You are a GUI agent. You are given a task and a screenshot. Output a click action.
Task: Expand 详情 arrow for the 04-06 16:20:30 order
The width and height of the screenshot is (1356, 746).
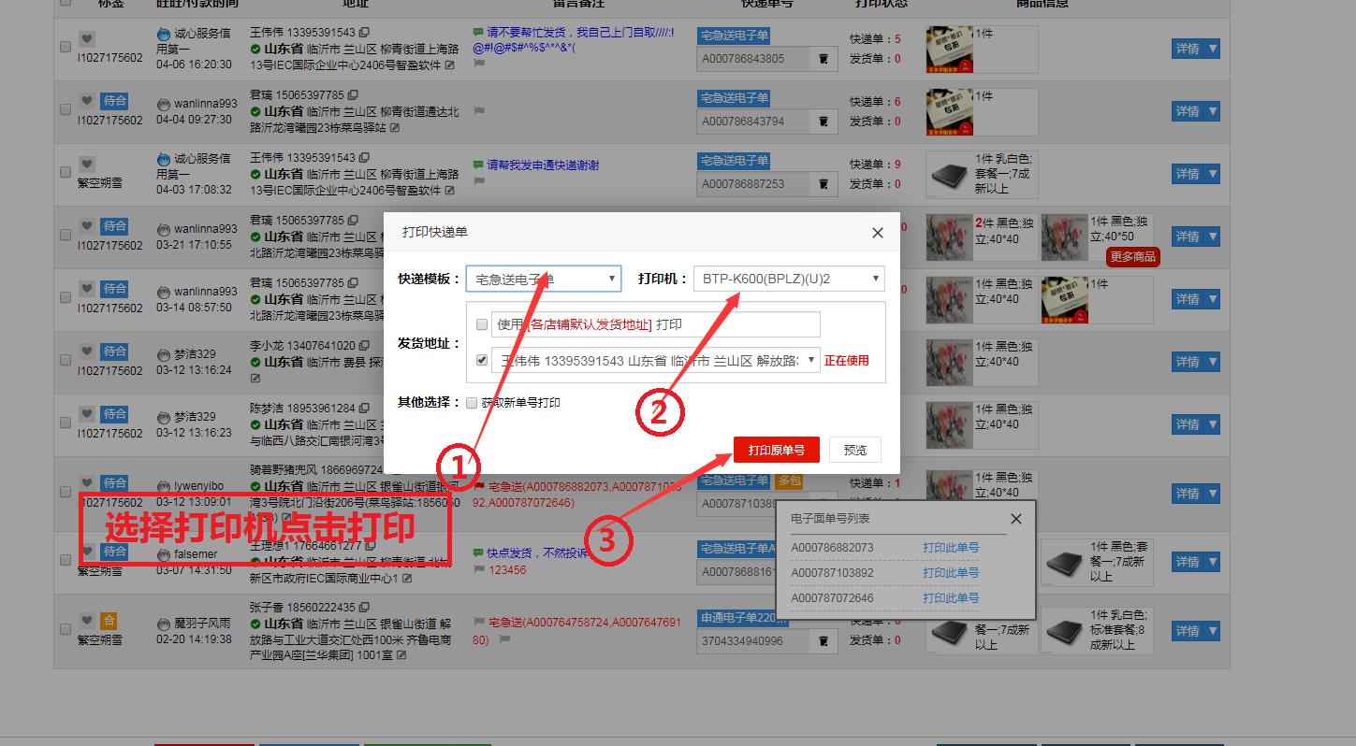click(x=1213, y=49)
